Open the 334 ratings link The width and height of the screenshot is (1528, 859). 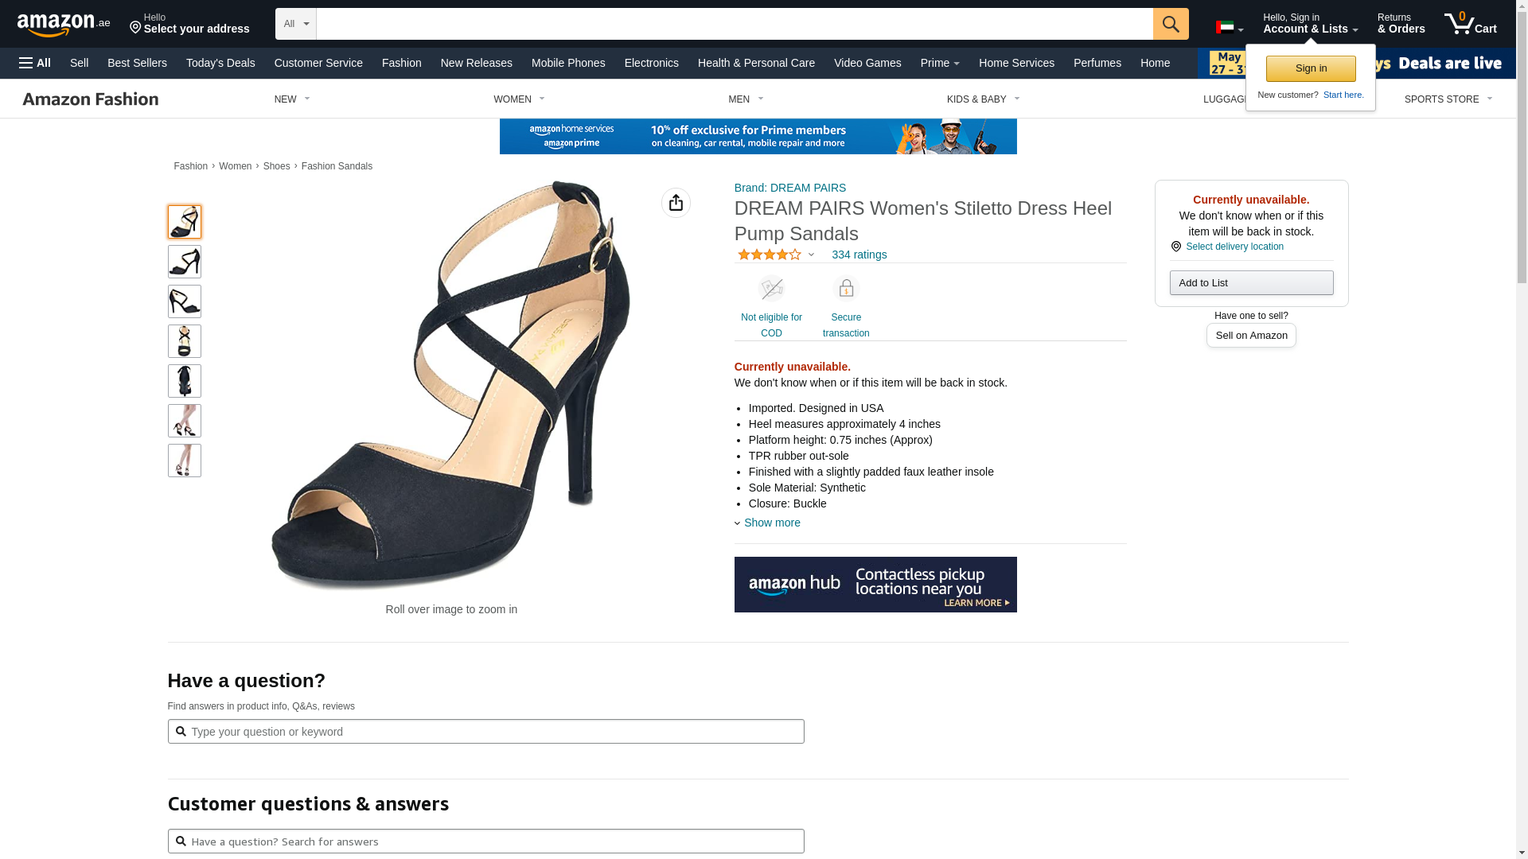pyautogui.click(x=859, y=255)
